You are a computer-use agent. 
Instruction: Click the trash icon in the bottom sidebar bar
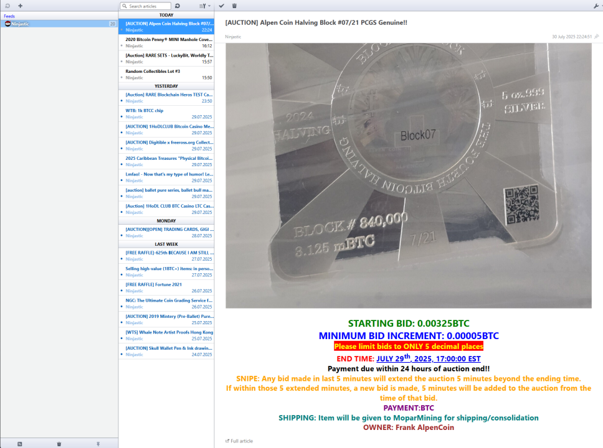[59, 444]
